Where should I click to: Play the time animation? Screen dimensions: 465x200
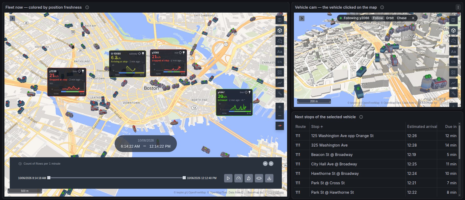click(x=228, y=178)
